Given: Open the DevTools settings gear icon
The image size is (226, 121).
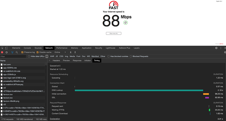Looking at the screenshot, I should (217, 48).
